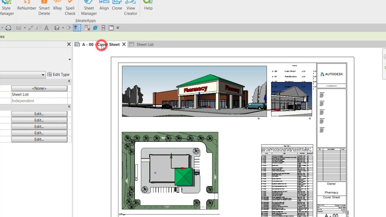Open the Default 3D View house icon
Screen dimensions: 386x217
[x=57, y=28]
